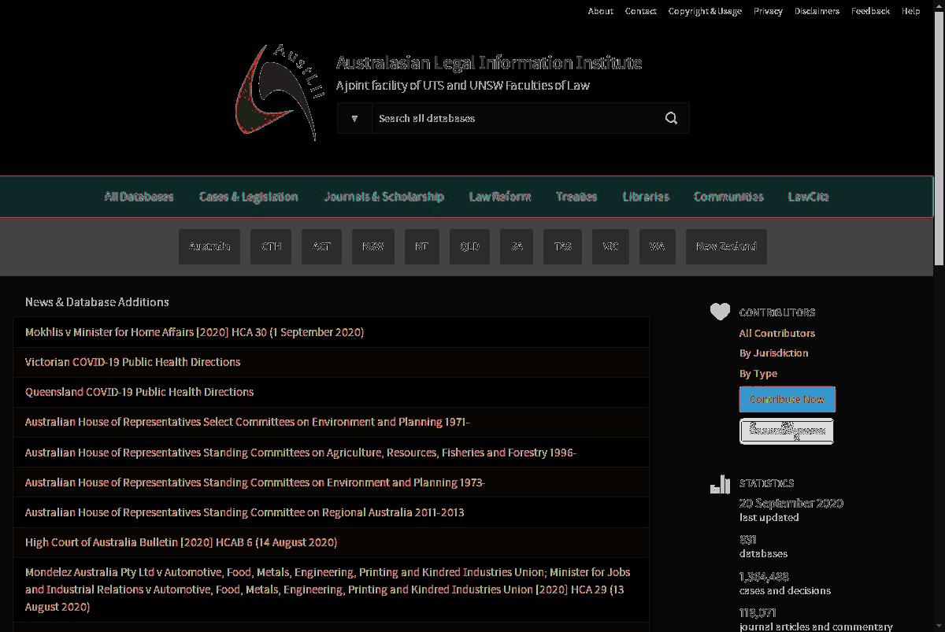This screenshot has height=632, width=945.
Task: Open Victorian COVID-19 Public Health Directions
Action: pos(132,362)
